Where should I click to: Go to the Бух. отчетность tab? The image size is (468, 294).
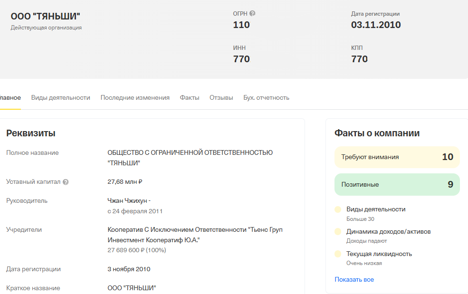(266, 98)
